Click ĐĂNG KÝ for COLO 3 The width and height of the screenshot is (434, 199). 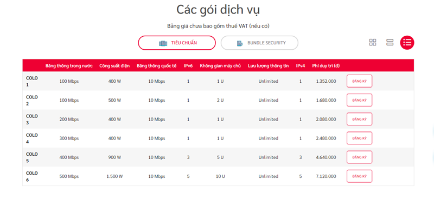coord(359,119)
